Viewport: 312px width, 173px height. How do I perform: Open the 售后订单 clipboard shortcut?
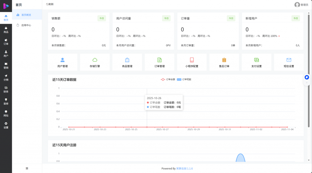[x=224, y=62]
